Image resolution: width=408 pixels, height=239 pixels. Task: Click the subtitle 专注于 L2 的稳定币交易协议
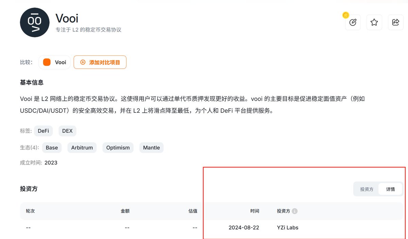(x=88, y=30)
